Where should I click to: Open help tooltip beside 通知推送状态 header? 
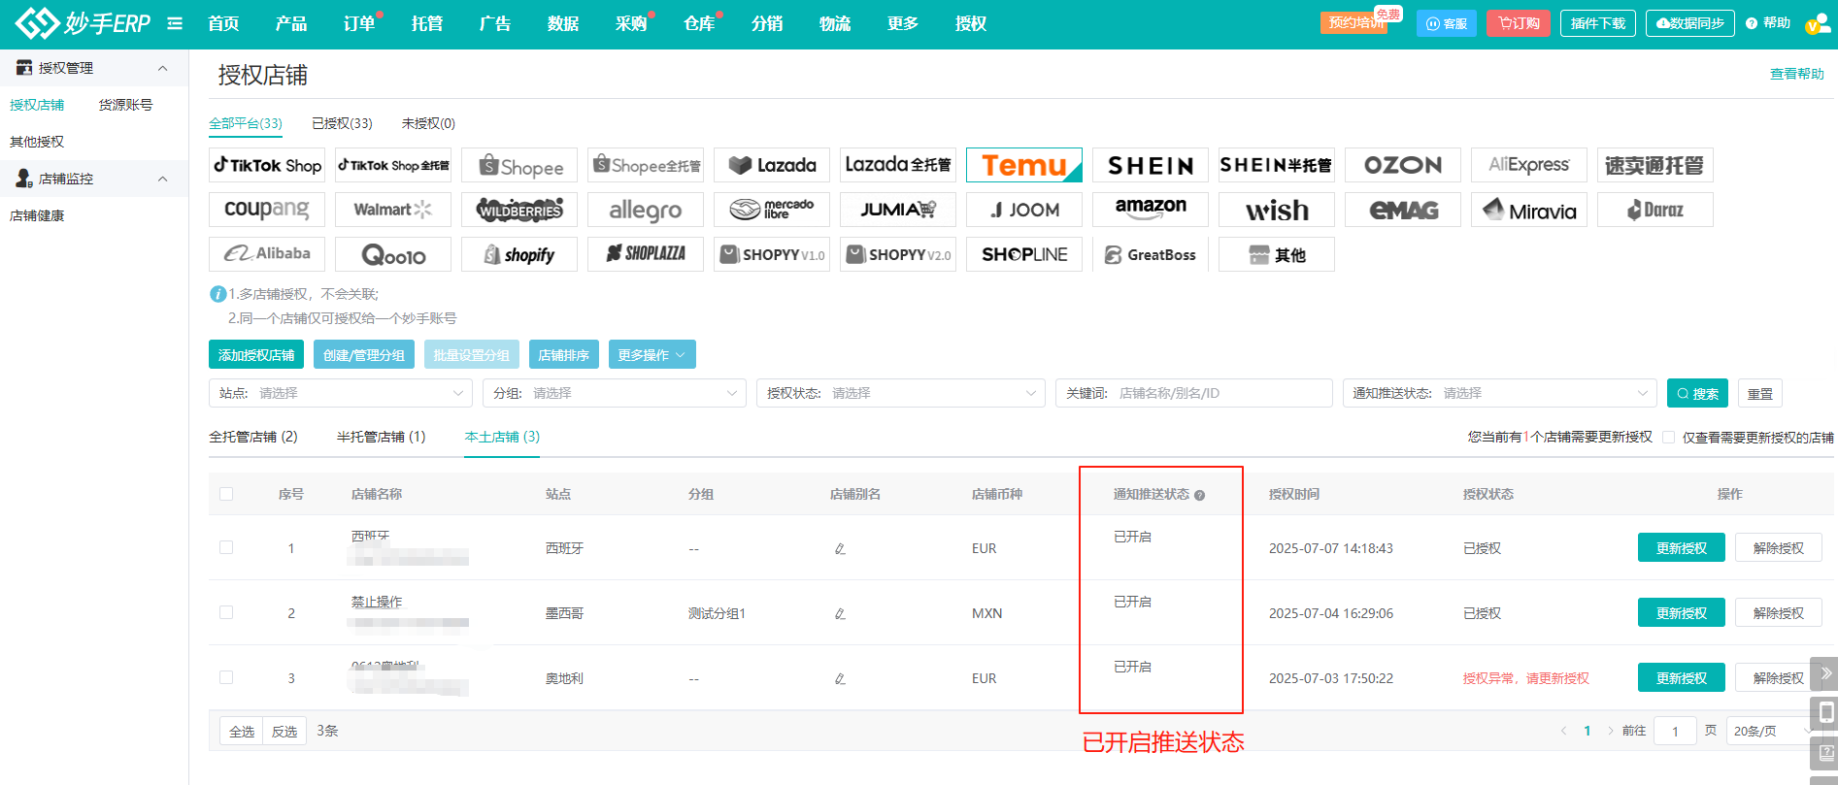1200,495
